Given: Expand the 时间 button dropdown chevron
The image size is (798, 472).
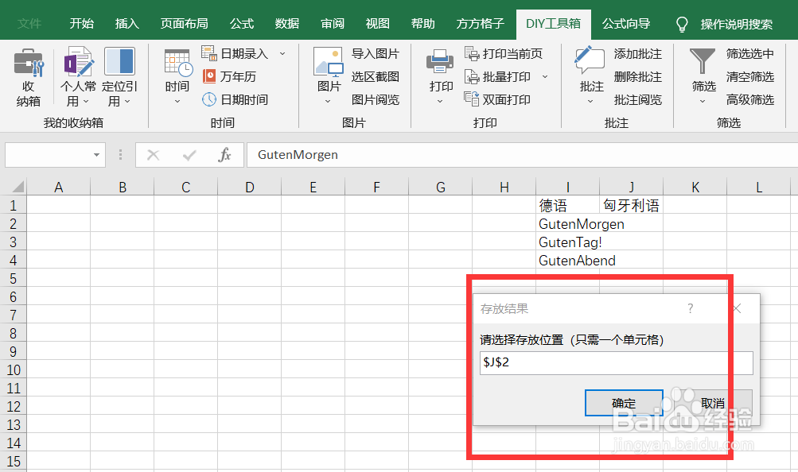Looking at the screenshot, I should (x=177, y=102).
